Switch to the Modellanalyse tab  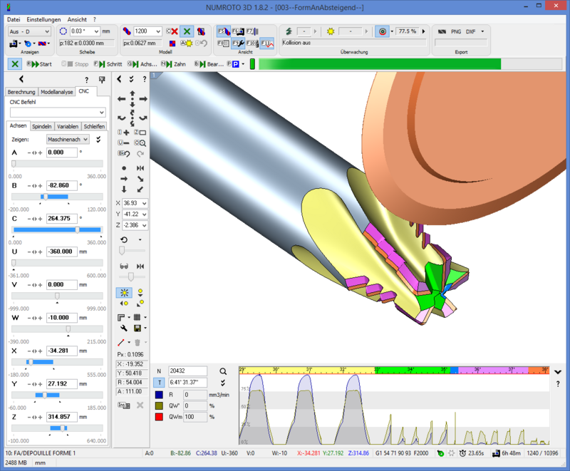[57, 92]
